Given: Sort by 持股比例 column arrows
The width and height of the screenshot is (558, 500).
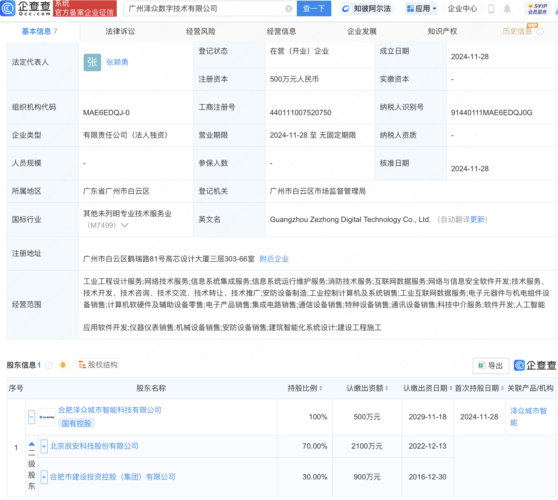Looking at the screenshot, I should pyautogui.click(x=321, y=388).
